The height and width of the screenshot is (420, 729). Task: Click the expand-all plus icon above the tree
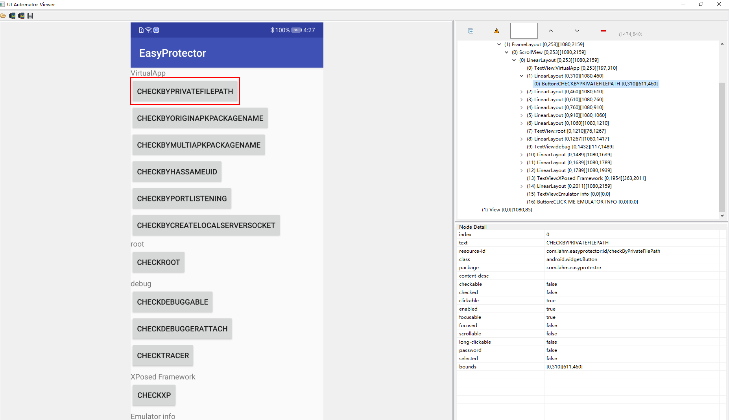click(471, 31)
